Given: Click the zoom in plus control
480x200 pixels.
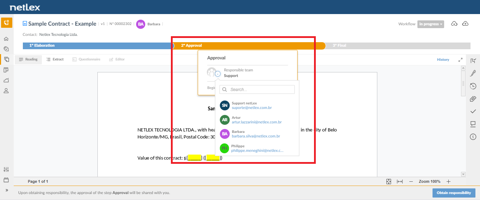Looking at the screenshot, I should pos(448,181).
